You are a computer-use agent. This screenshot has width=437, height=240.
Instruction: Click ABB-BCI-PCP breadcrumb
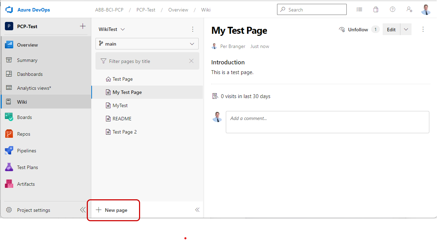[109, 10]
